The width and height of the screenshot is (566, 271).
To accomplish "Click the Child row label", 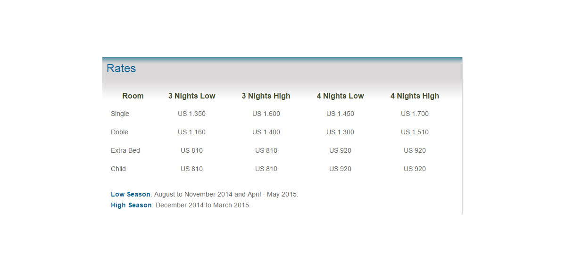I will [118, 169].
